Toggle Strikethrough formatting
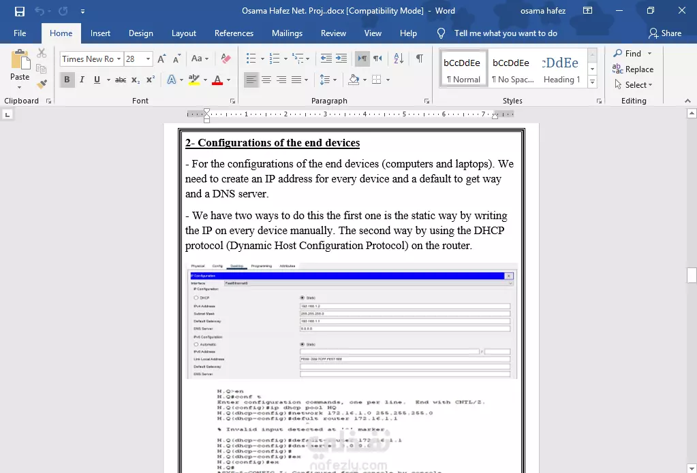 coord(121,80)
